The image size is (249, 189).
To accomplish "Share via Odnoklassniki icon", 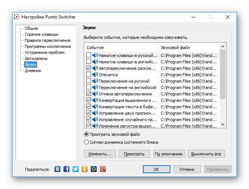I will (85, 169).
